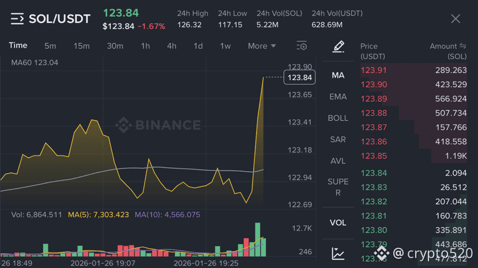
Task: Switch to the 5m timeframe
Action: coord(50,46)
